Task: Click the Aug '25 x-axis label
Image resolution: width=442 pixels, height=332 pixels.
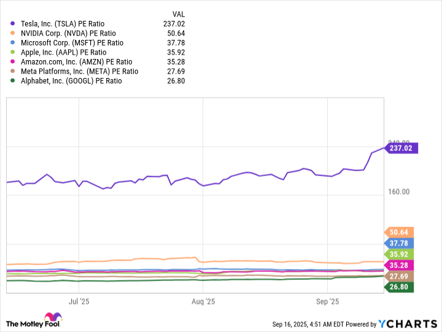Action: 203,301
